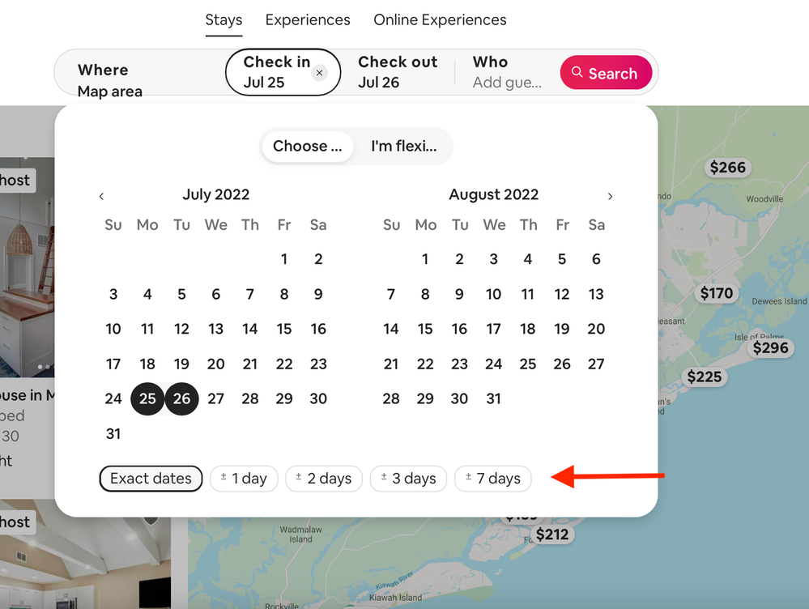The height and width of the screenshot is (609, 809).
Task: Select the $296 map price pin
Action: 769,348
